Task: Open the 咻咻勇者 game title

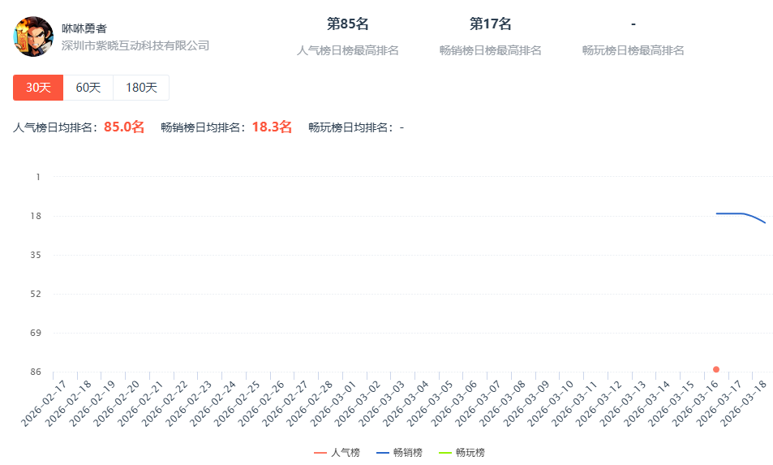Action: pos(84,28)
